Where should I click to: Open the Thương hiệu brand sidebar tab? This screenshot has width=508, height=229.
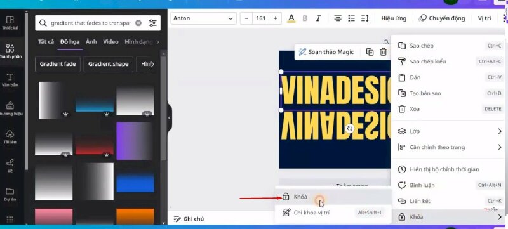pyautogui.click(x=10, y=108)
